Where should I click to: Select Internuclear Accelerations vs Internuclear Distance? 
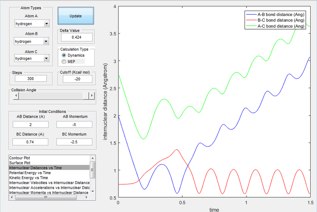click(x=49, y=188)
